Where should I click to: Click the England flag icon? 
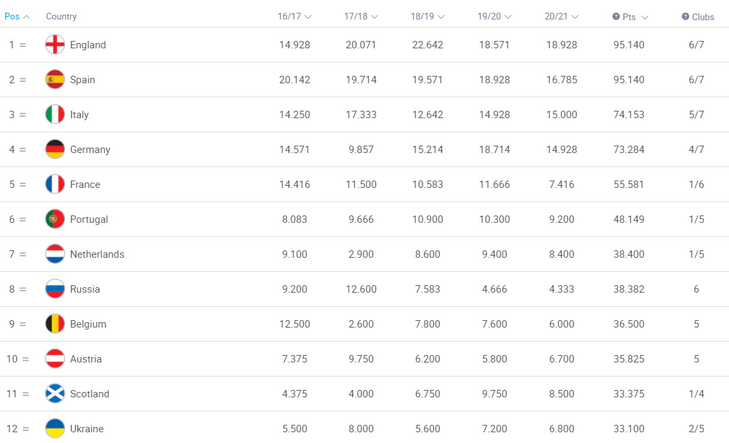point(55,44)
